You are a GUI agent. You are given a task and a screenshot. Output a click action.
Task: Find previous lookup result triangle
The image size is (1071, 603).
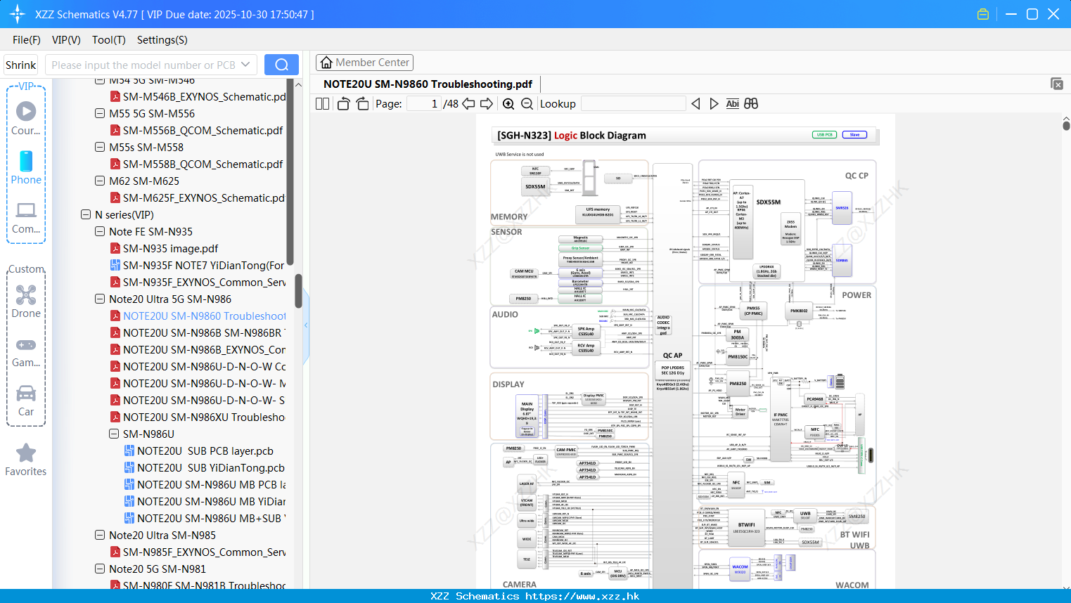click(695, 103)
